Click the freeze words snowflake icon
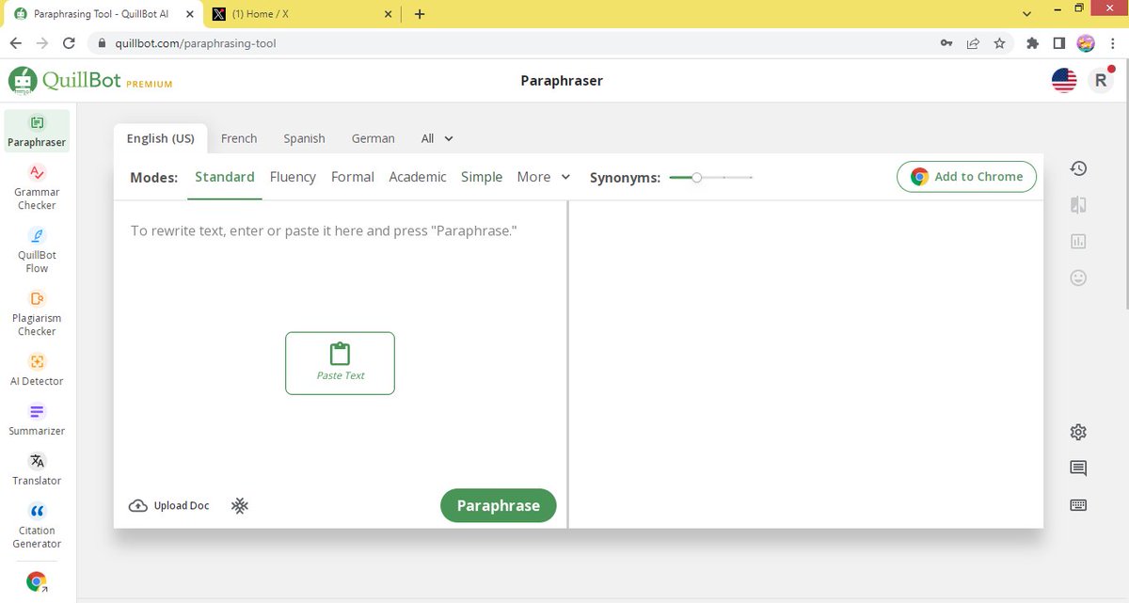The width and height of the screenshot is (1129, 603). [x=240, y=505]
